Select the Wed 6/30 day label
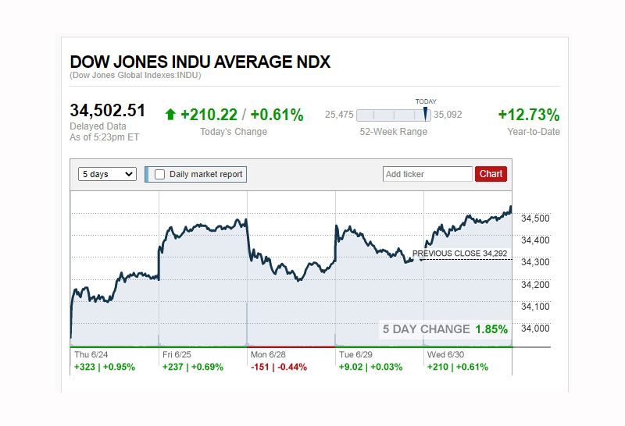This screenshot has height=426, width=625. 445,354
